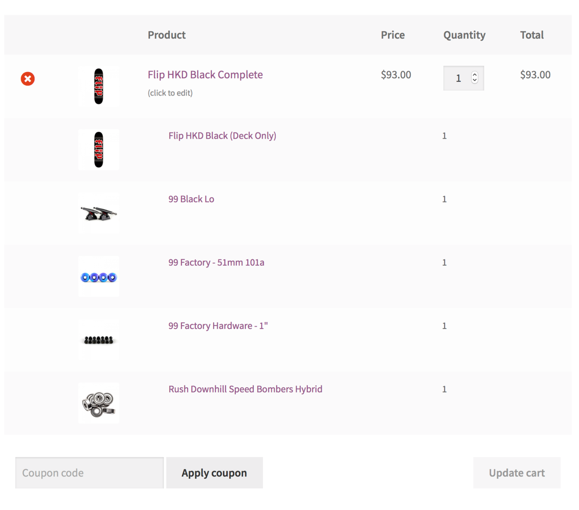Click the "(click to edit)" text
The height and width of the screenshot is (510, 579).
pyautogui.click(x=170, y=93)
